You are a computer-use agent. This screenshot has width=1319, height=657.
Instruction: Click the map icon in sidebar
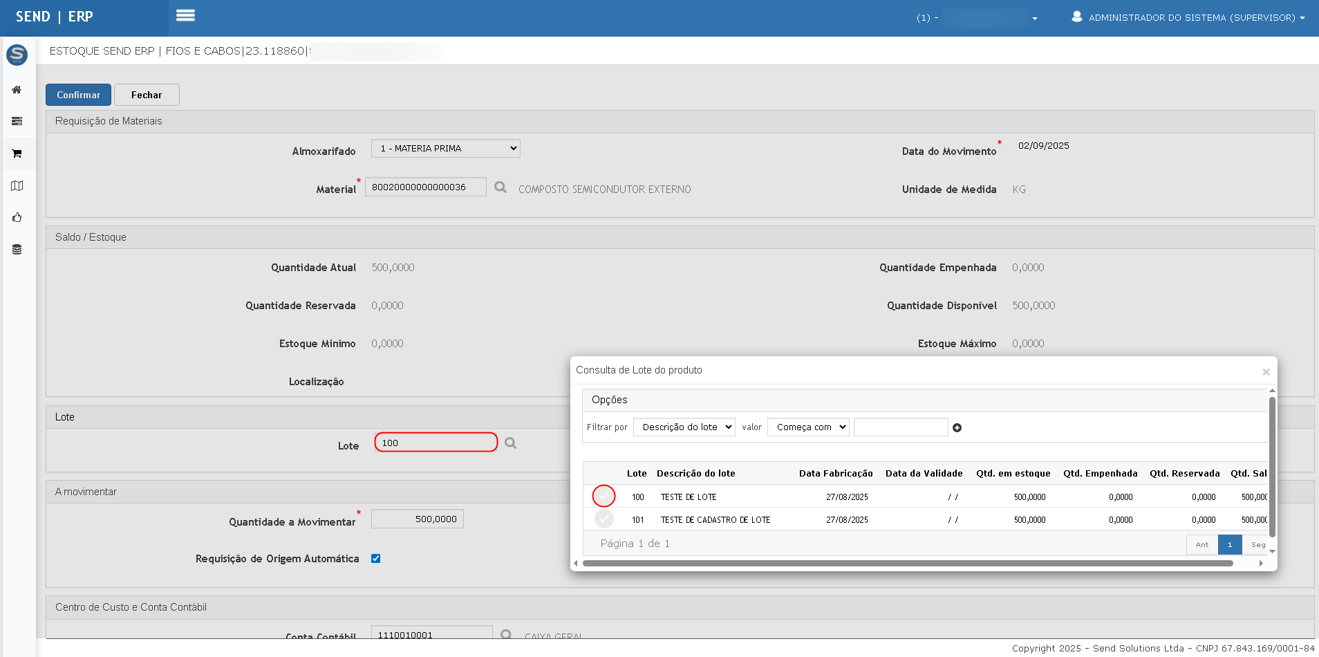(x=17, y=186)
